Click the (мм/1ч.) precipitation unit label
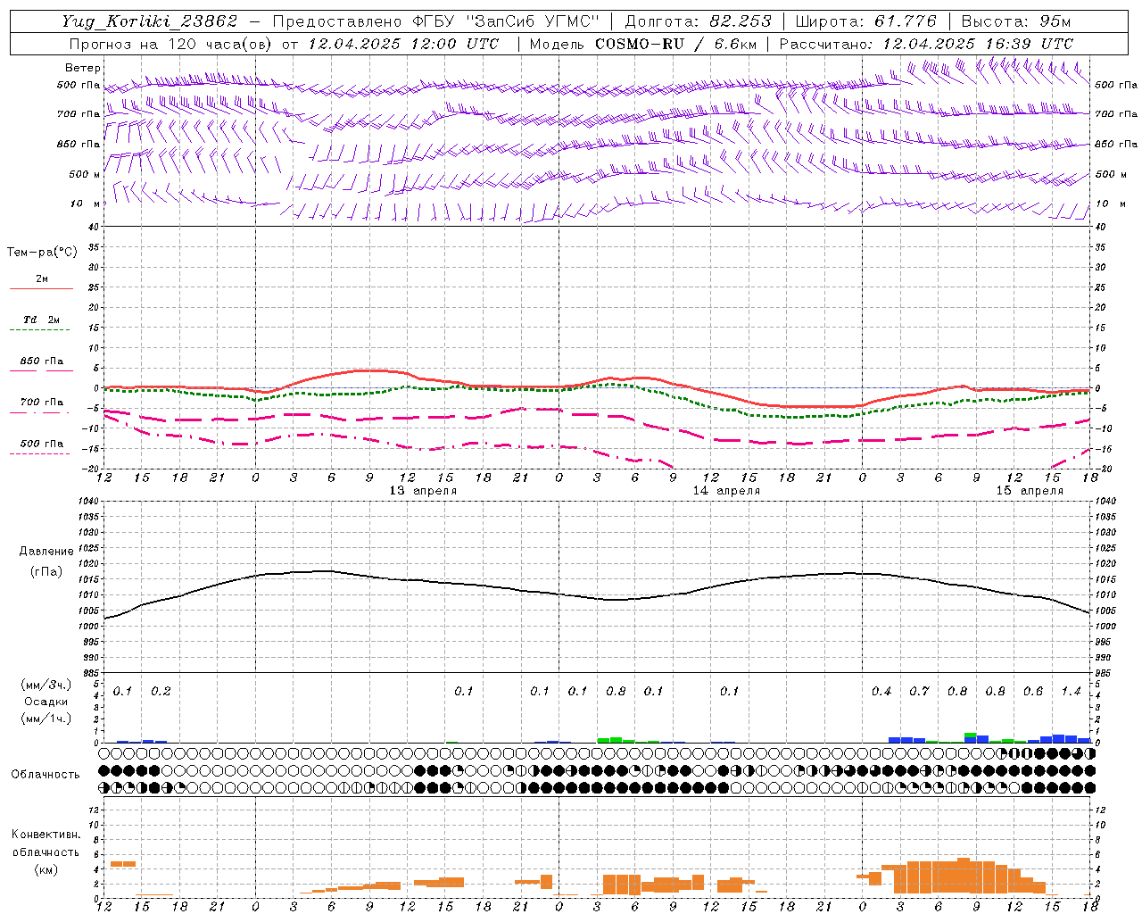The image size is (1142, 914). coord(45,719)
